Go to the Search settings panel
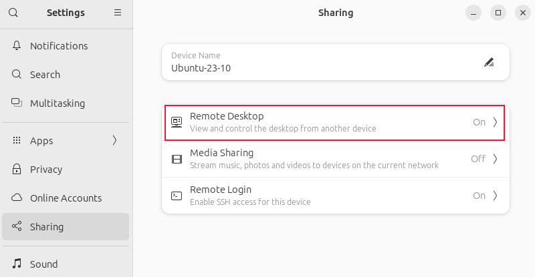The height and width of the screenshot is (277, 535). point(45,75)
